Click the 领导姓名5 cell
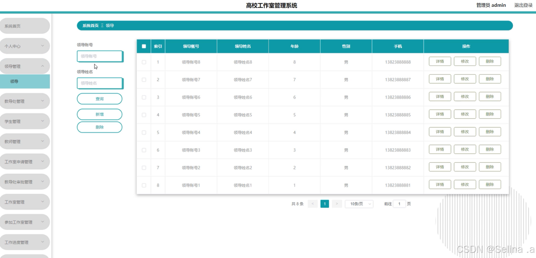536x258 pixels. pyautogui.click(x=243, y=115)
